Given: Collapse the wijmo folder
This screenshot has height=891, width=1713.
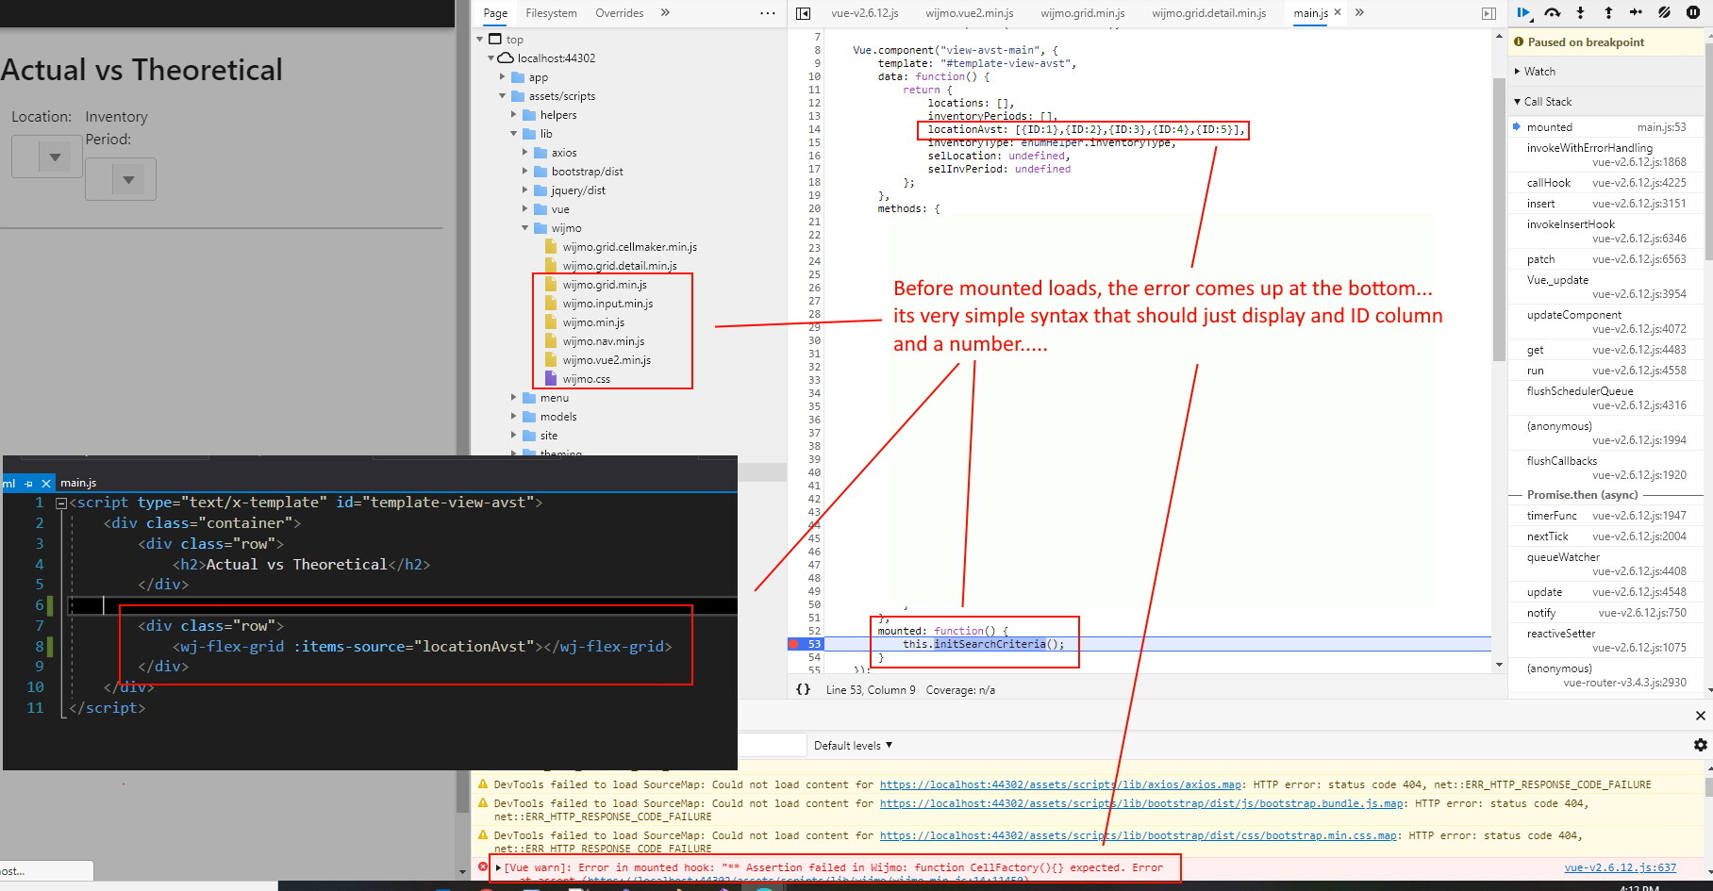Looking at the screenshot, I should click(525, 228).
